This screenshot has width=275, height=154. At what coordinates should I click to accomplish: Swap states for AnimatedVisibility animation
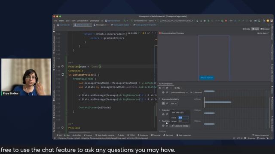coord(167,104)
